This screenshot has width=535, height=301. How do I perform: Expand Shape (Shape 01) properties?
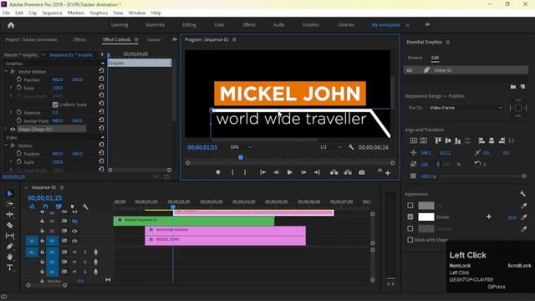point(6,129)
